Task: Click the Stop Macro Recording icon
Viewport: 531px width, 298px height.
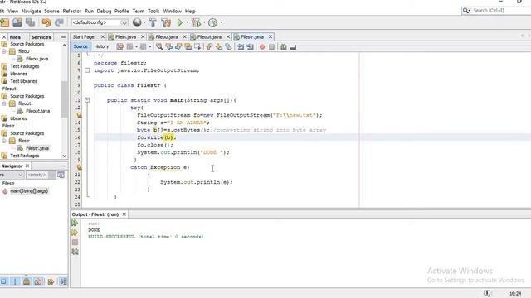Action: pos(271,47)
